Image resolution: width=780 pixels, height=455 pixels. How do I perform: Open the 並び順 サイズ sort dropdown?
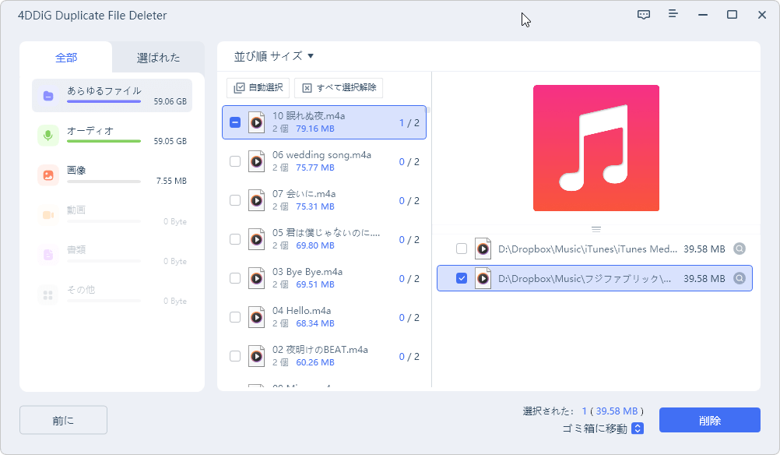point(273,56)
